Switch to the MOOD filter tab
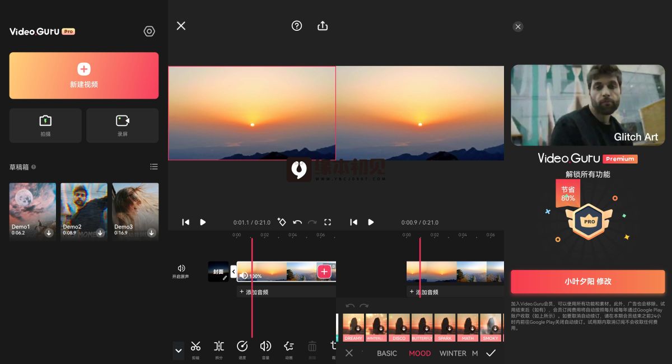 pos(420,353)
